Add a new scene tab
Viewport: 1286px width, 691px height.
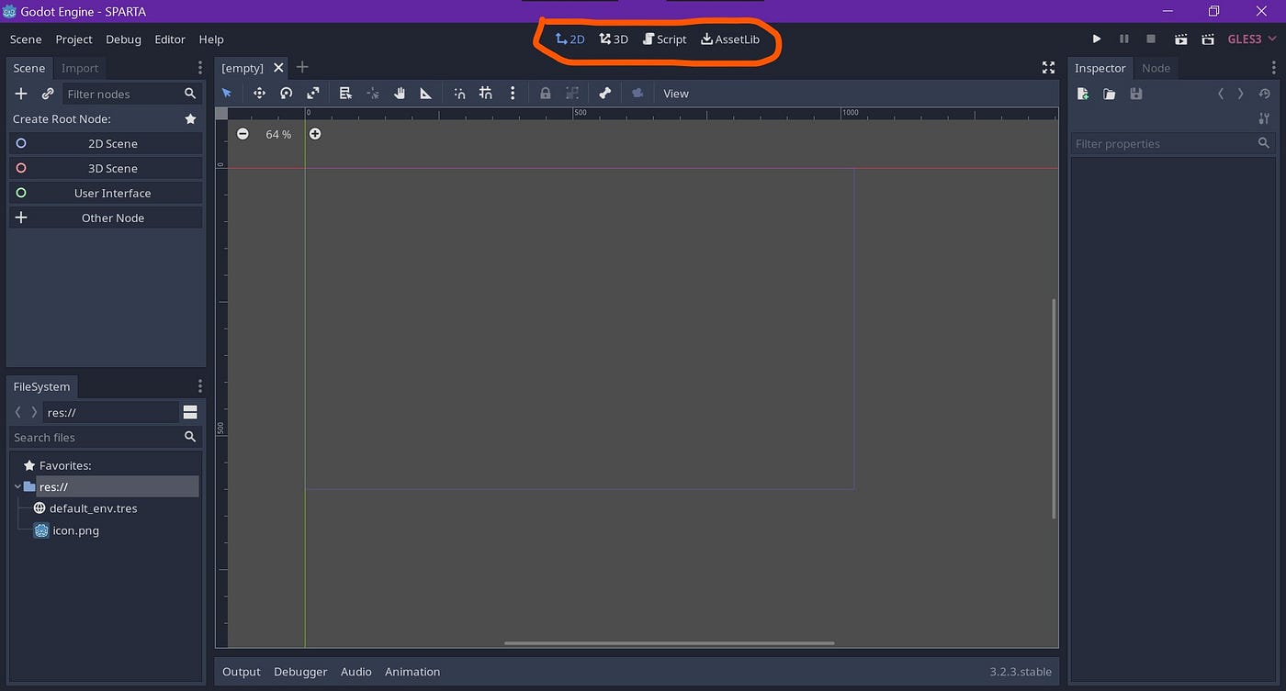click(302, 67)
